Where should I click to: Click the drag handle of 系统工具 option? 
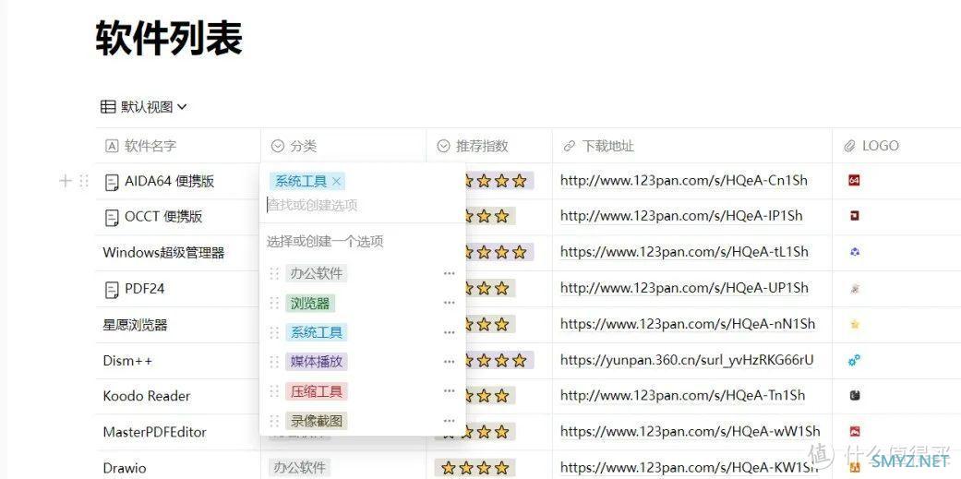point(274,332)
